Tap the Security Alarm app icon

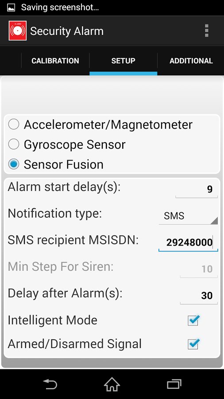(18, 31)
